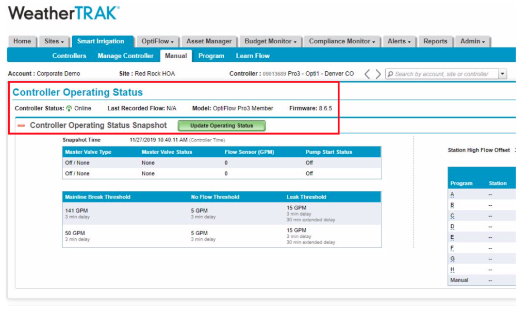Switch to the Program sub-tab
Image resolution: width=528 pixels, height=311 pixels.
pyautogui.click(x=211, y=56)
